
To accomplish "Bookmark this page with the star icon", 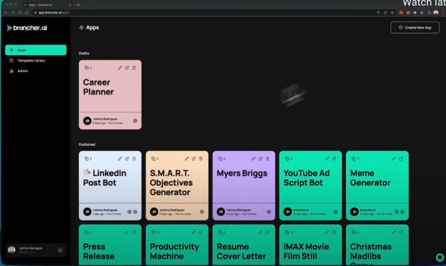I will pos(392,12).
